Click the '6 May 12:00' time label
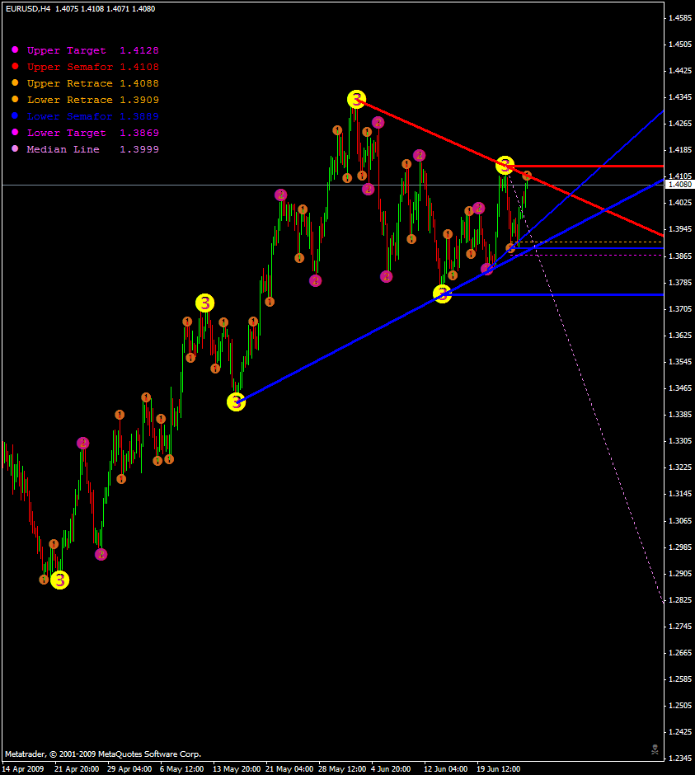 182,769
